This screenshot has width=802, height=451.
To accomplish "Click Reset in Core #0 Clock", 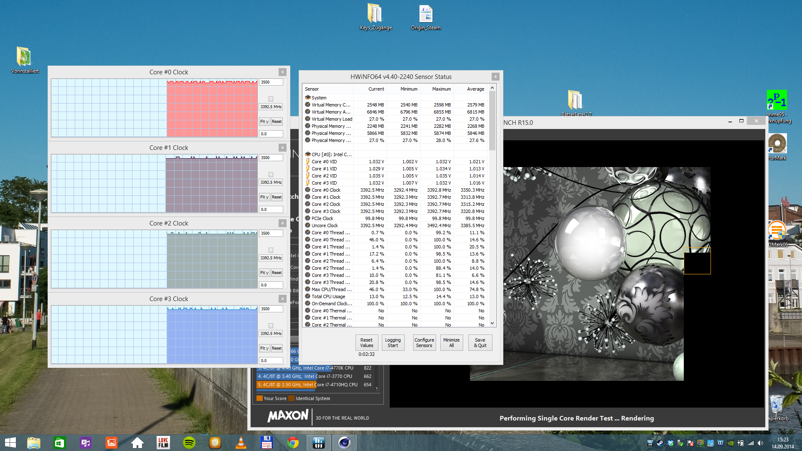I will click(x=277, y=122).
